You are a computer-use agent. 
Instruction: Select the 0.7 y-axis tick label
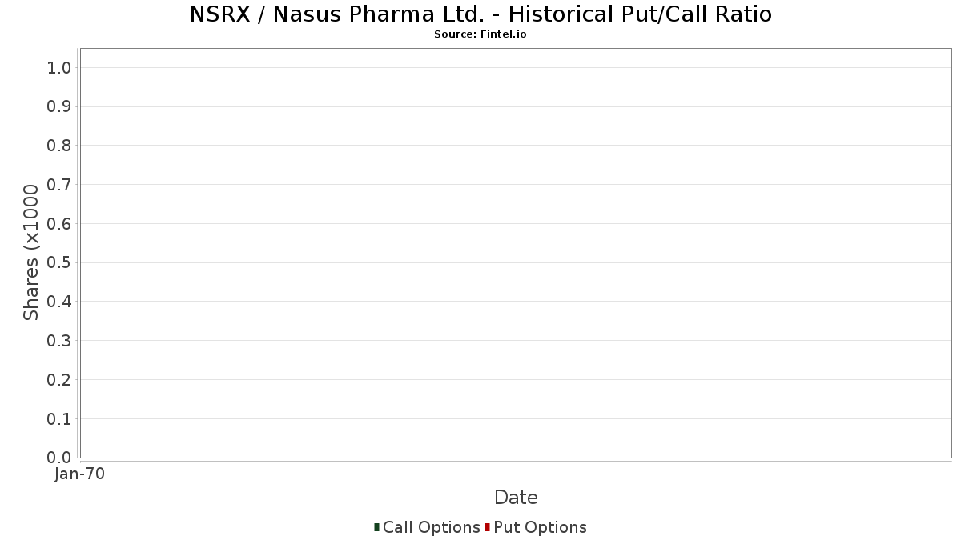point(59,185)
